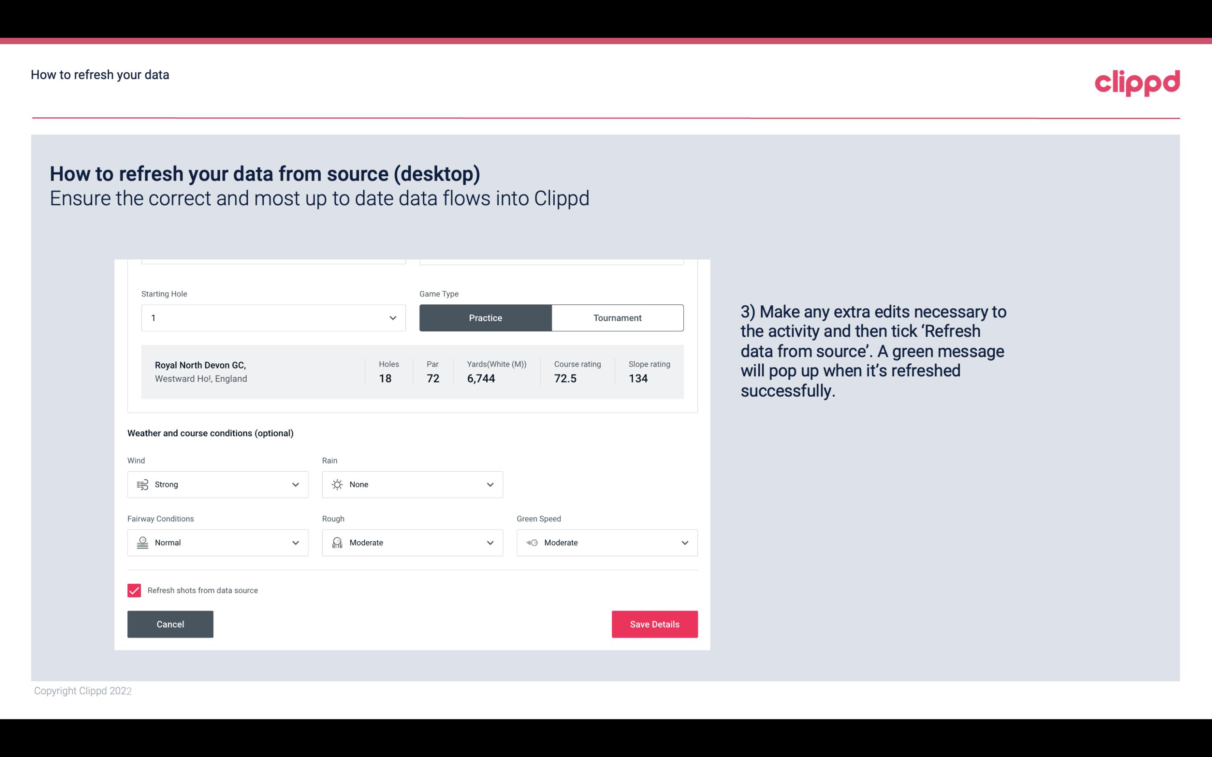Click the Practice game type icon
The image size is (1212, 757).
click(485, 317)
